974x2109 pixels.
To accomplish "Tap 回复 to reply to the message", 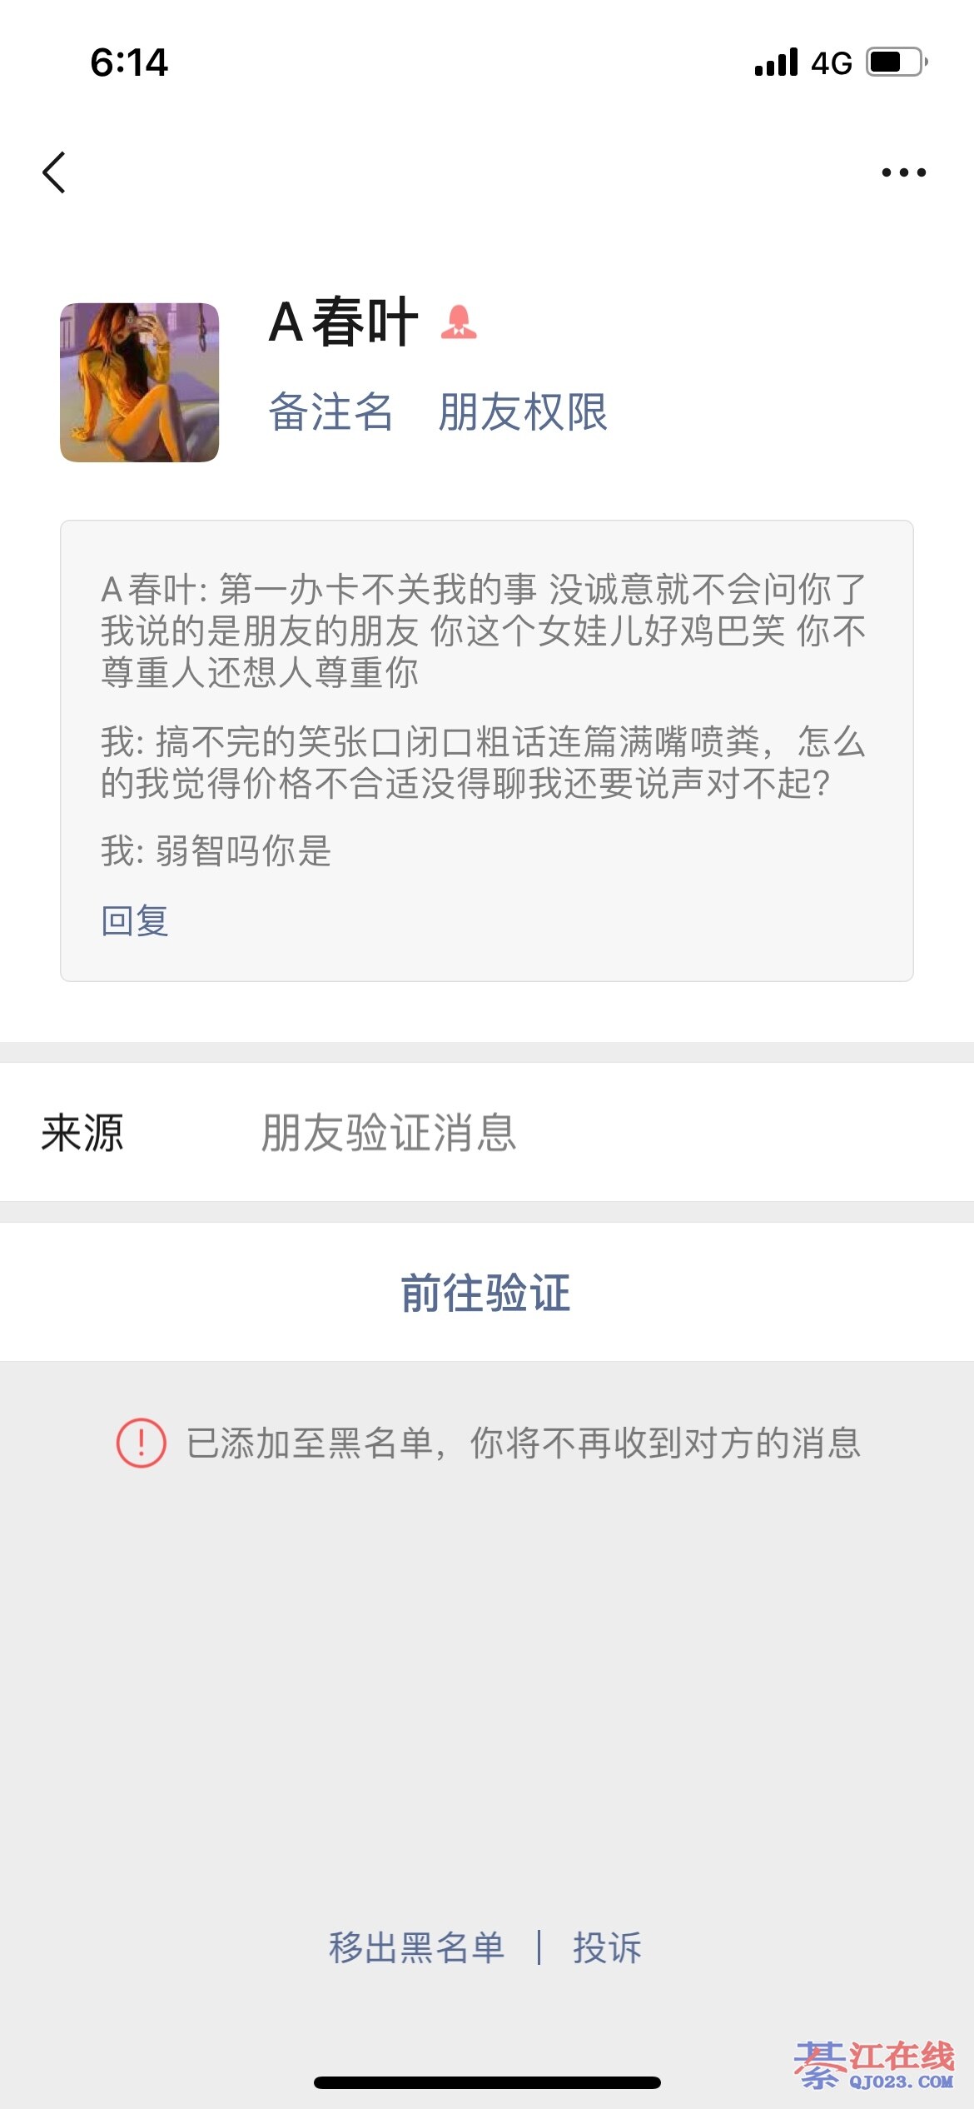I will (x=135, y=920).
